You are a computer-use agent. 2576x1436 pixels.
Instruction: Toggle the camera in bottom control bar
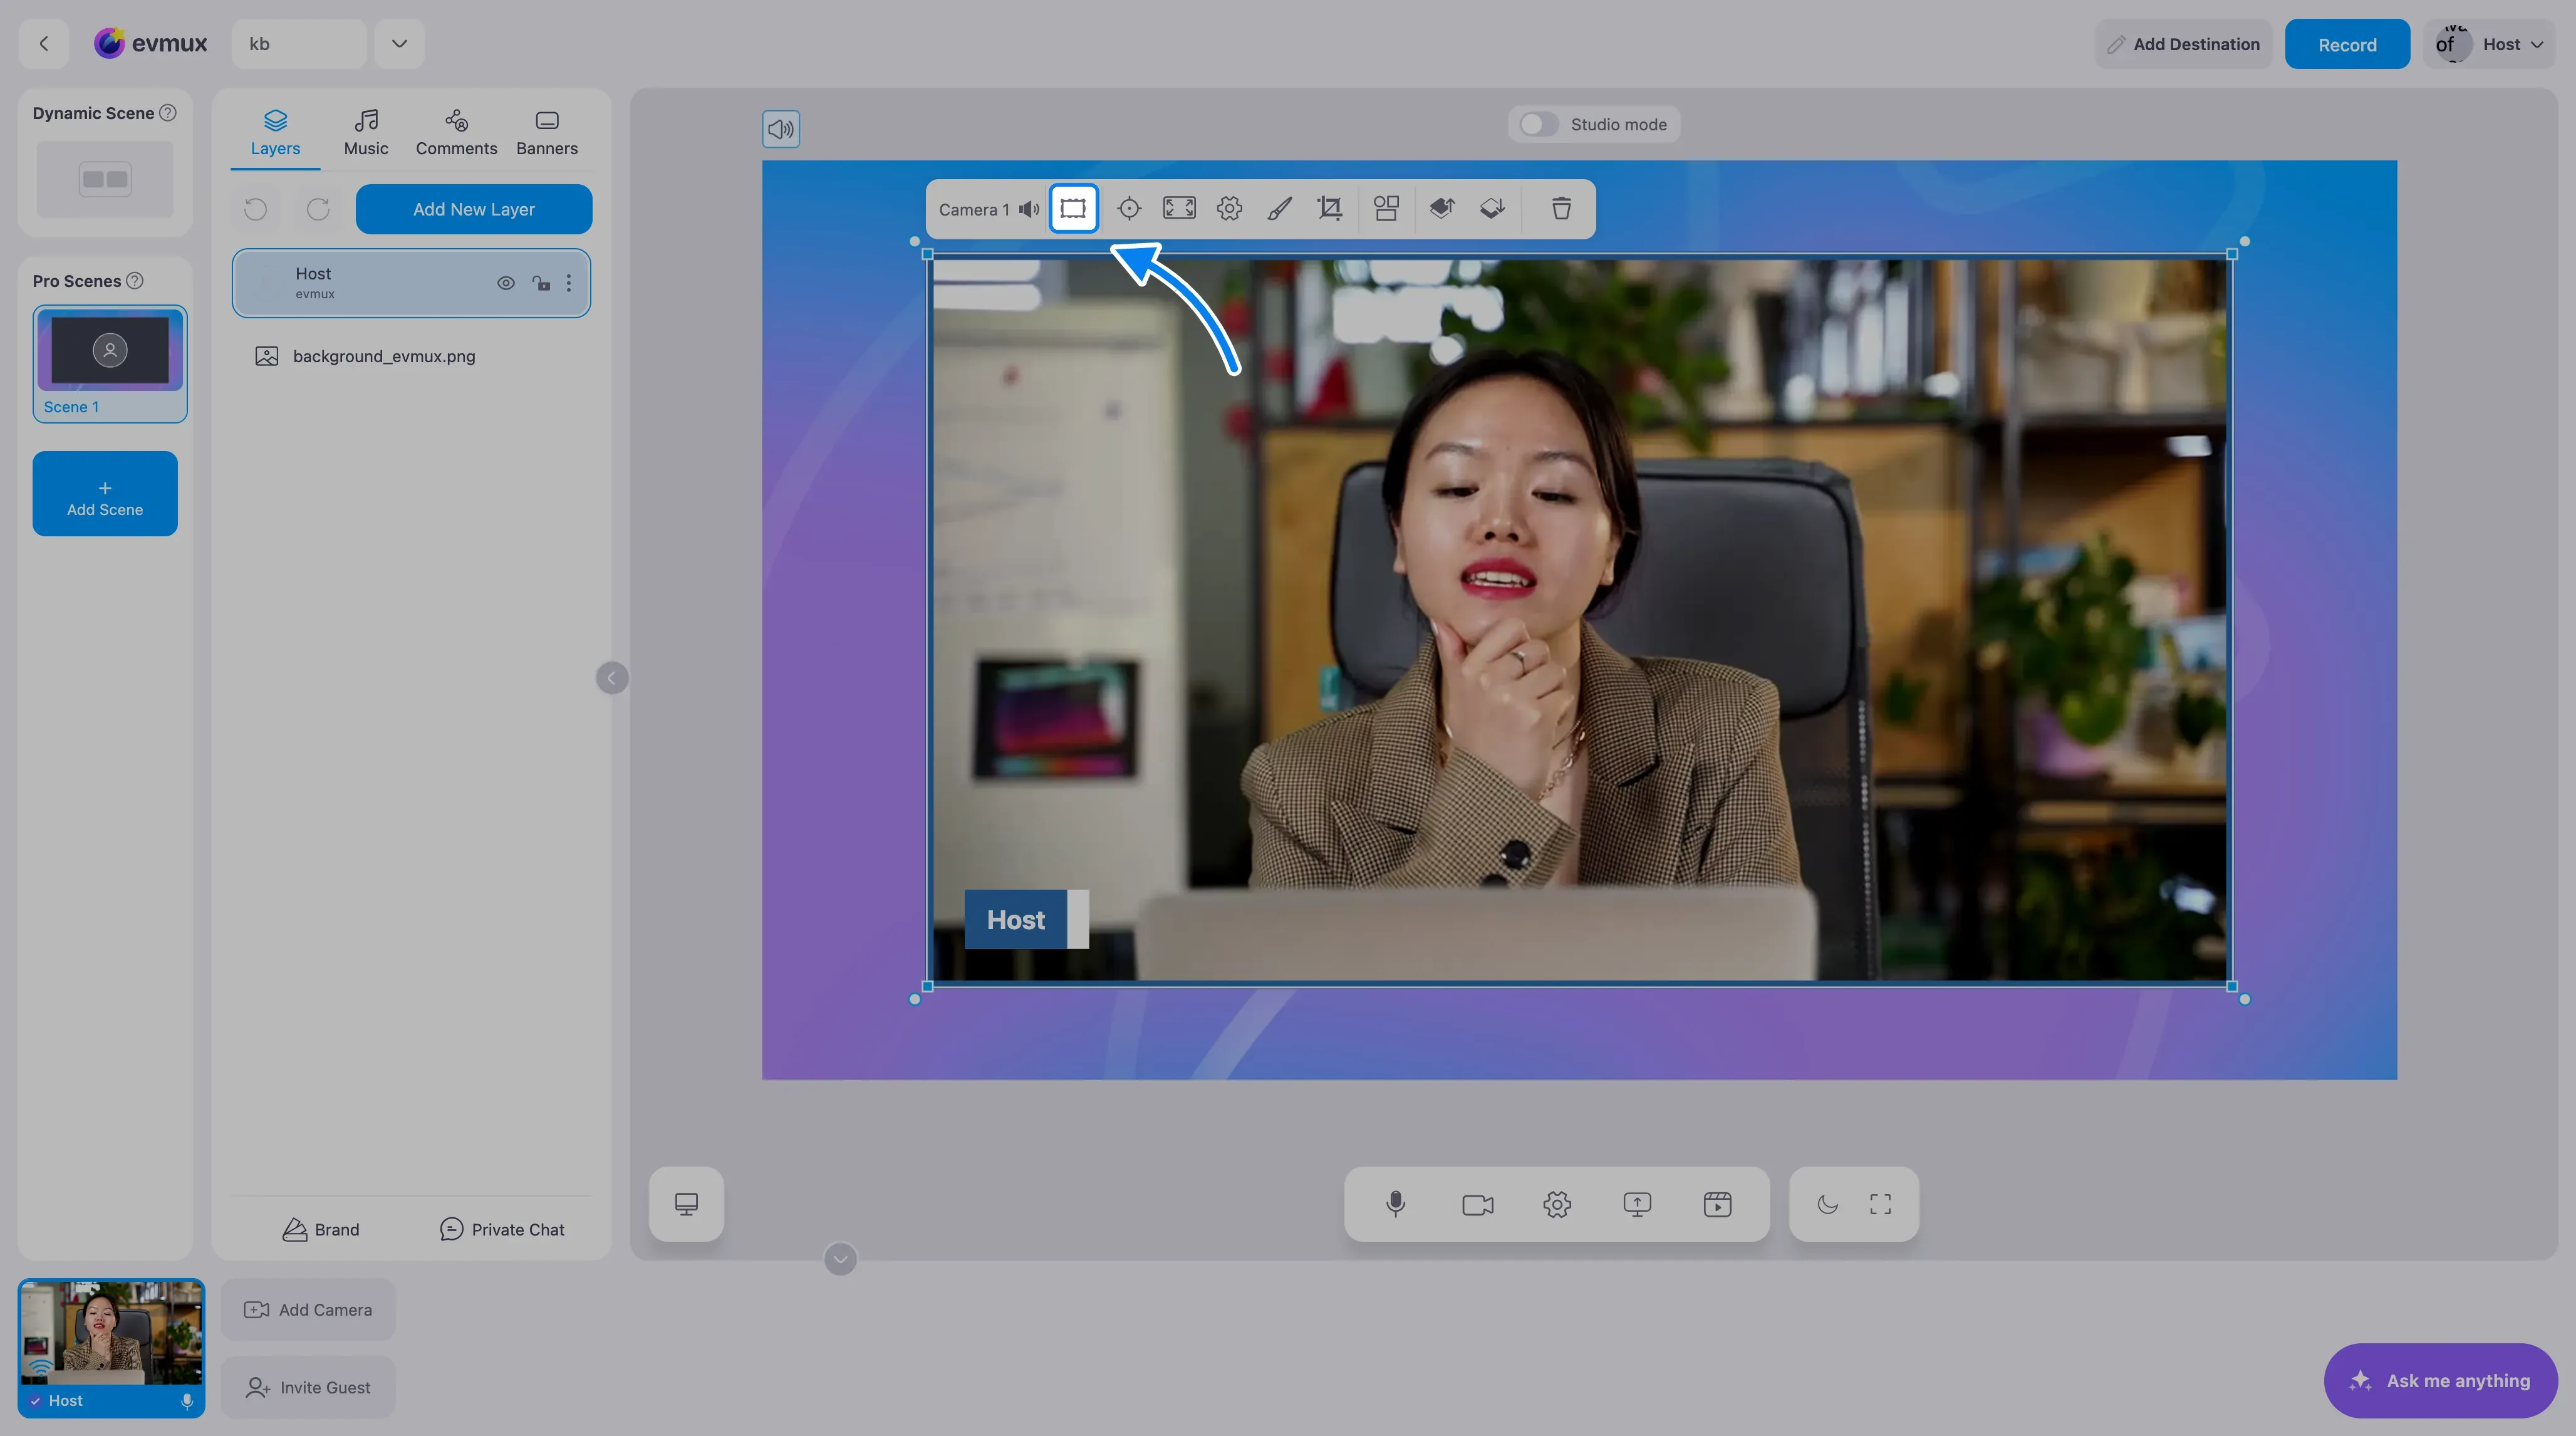click(x=1477, y=1204)
